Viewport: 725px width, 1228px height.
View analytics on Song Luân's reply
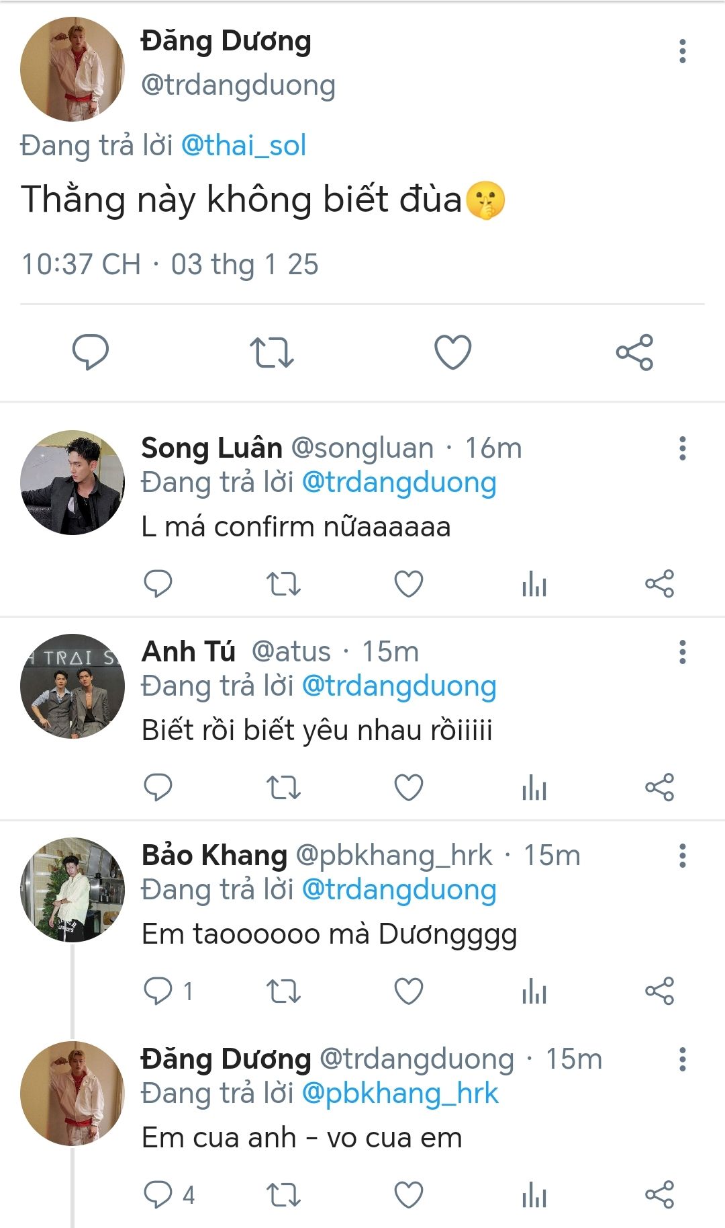pyautogui.click(x=534, y=583)
